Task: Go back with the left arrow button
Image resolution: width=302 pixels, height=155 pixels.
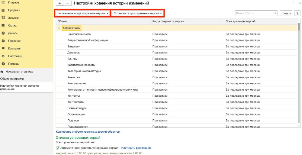Action: coord(60,3)
